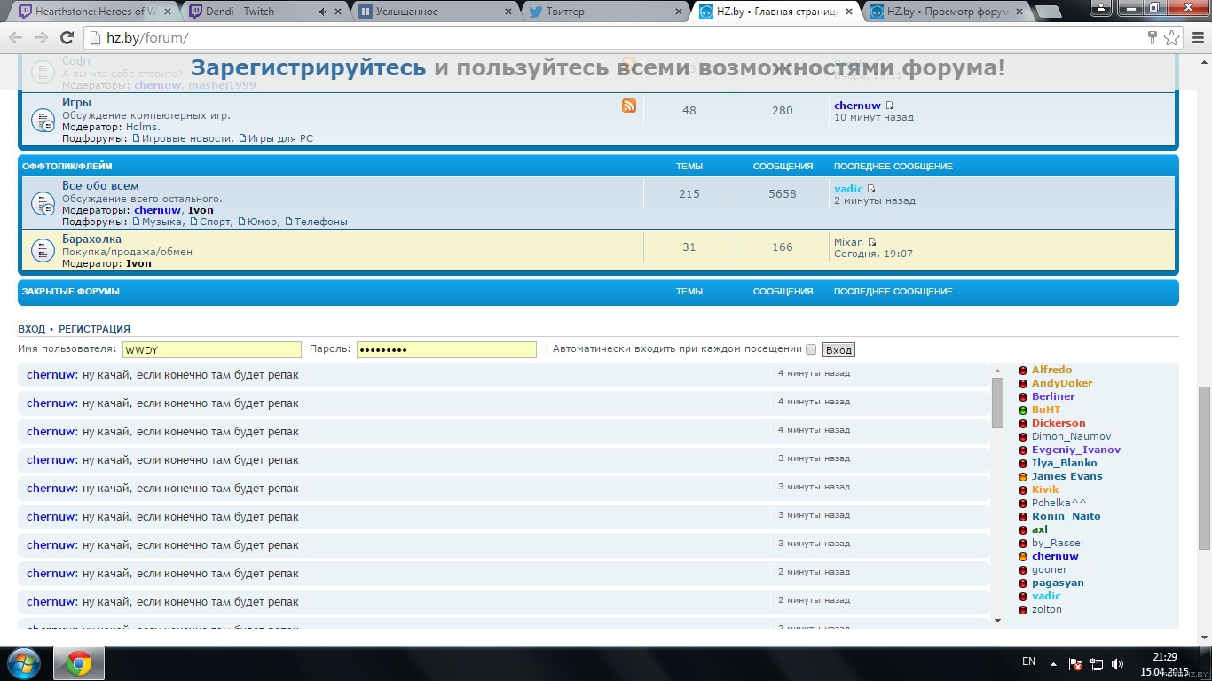Screen dimensions: 1212x681
Task: Click the status dot beside BuHT
Action: 1023,411
